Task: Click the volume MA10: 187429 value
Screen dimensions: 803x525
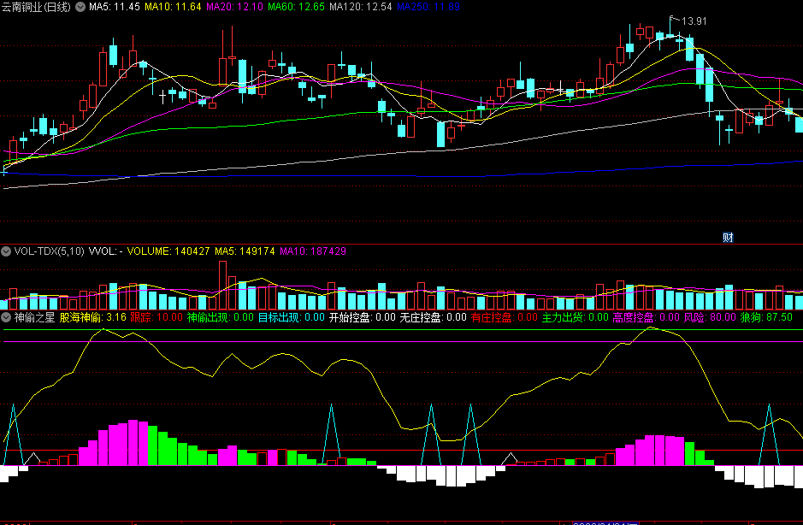Action: pos(312,251)
